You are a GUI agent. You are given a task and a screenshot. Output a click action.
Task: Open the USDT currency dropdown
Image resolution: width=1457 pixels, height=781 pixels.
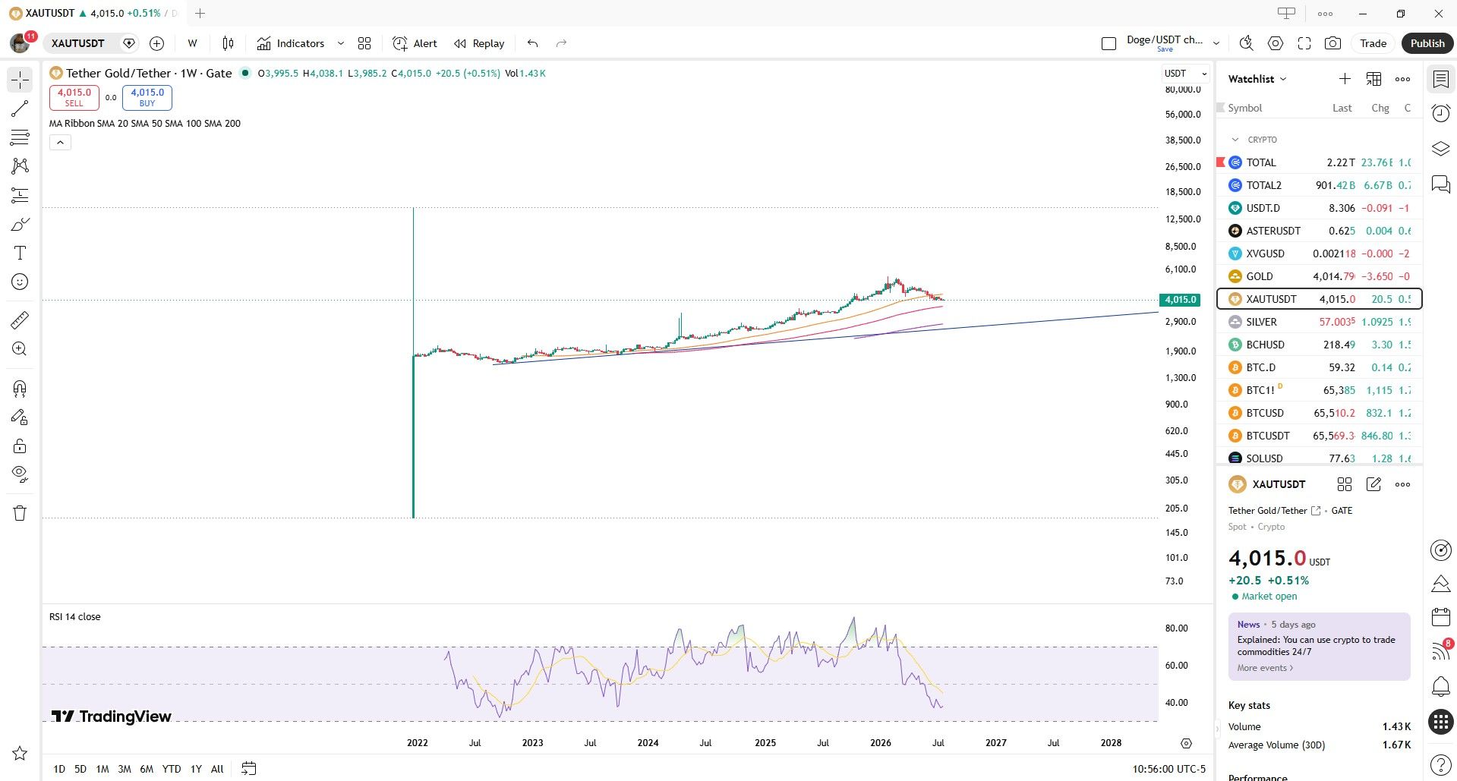tap(1185, 74)
